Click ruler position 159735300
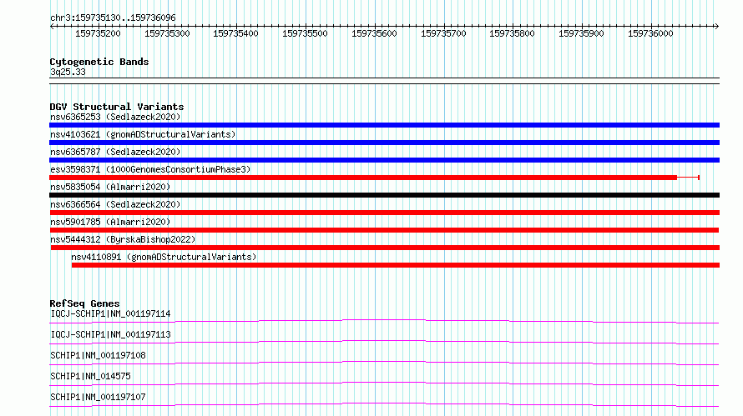743x416 pixels. click(x=167, y=33)
